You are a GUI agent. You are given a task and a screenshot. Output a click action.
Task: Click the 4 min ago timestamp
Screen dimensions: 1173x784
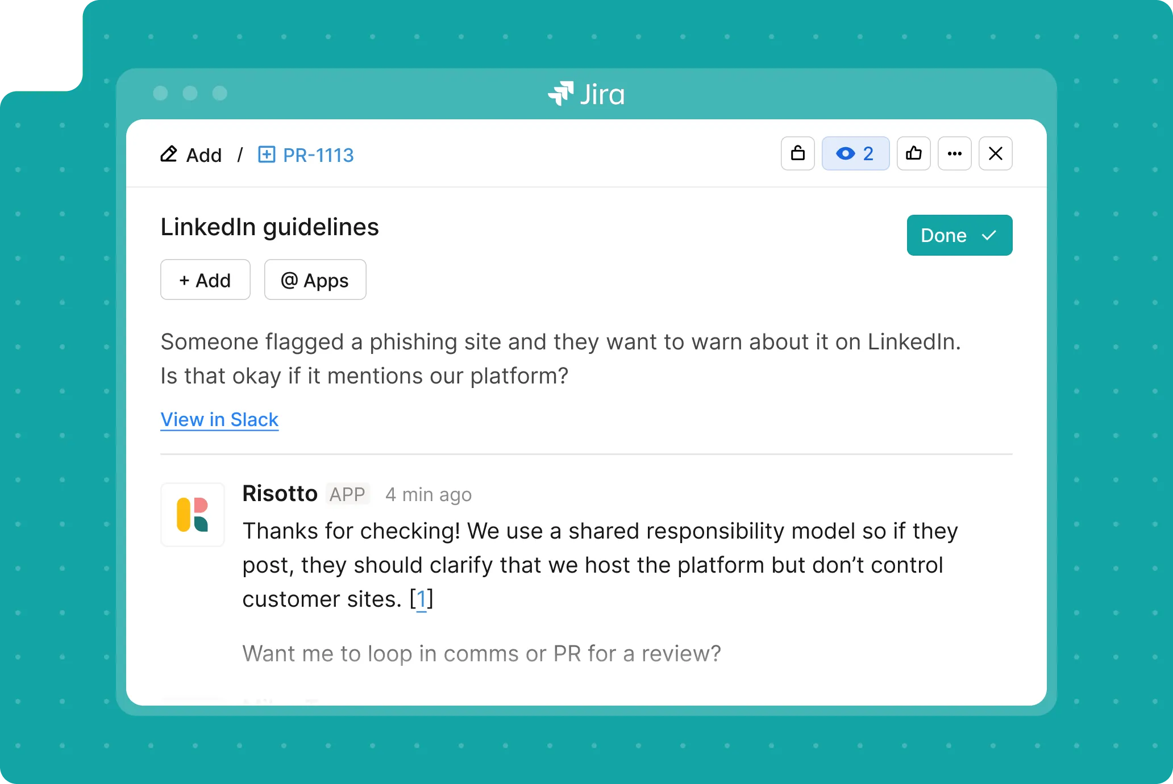429,495
